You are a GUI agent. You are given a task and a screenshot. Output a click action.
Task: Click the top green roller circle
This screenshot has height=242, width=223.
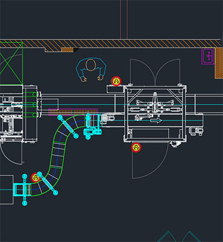click(x=35, y=94)
